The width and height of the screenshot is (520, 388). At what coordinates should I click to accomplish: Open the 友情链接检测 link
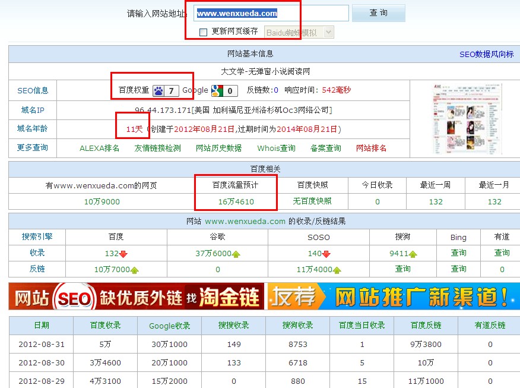pos(157,148)
